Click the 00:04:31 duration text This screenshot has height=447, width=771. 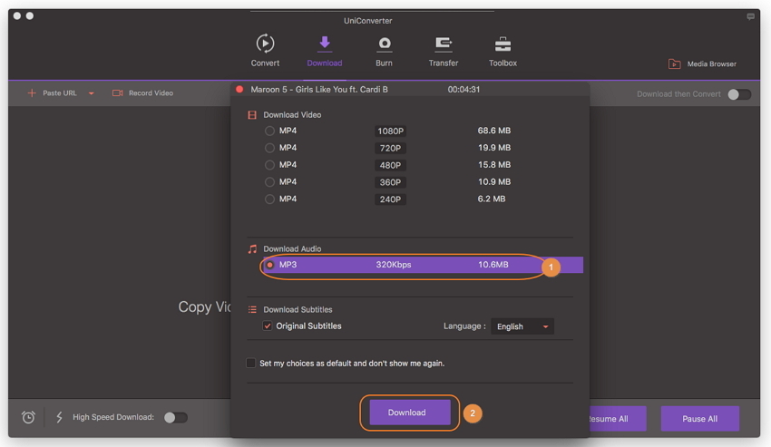point(464,90)
